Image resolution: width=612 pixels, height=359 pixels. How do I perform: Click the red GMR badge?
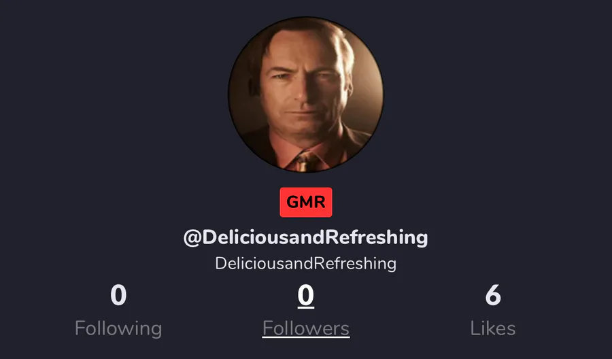(306, 202)
